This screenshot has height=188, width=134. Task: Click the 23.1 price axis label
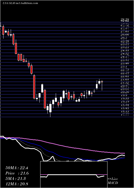(x=124, y=67)
